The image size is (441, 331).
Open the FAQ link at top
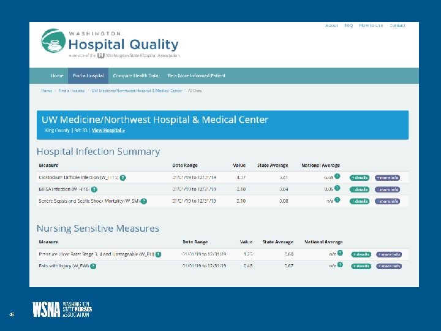pos(349,25)
